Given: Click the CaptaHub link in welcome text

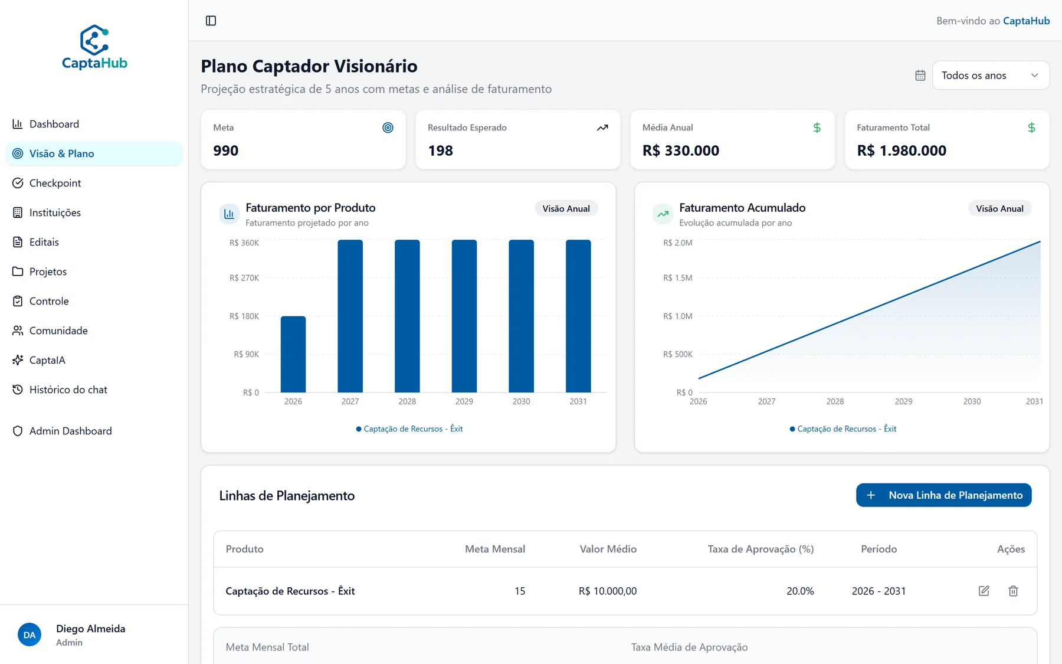Looking at the screenshot, I should (x=1026, y=21).
